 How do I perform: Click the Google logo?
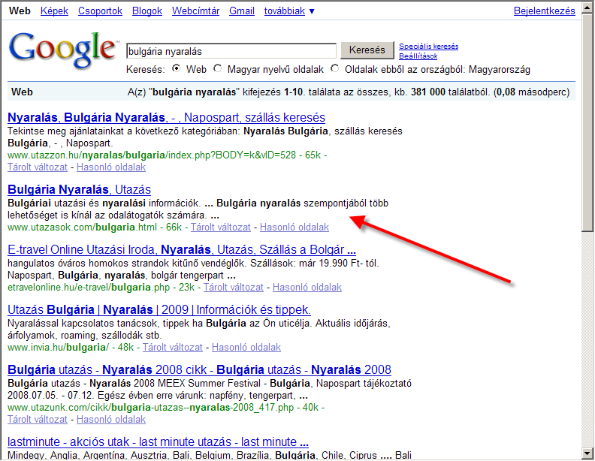pos(62,50)
